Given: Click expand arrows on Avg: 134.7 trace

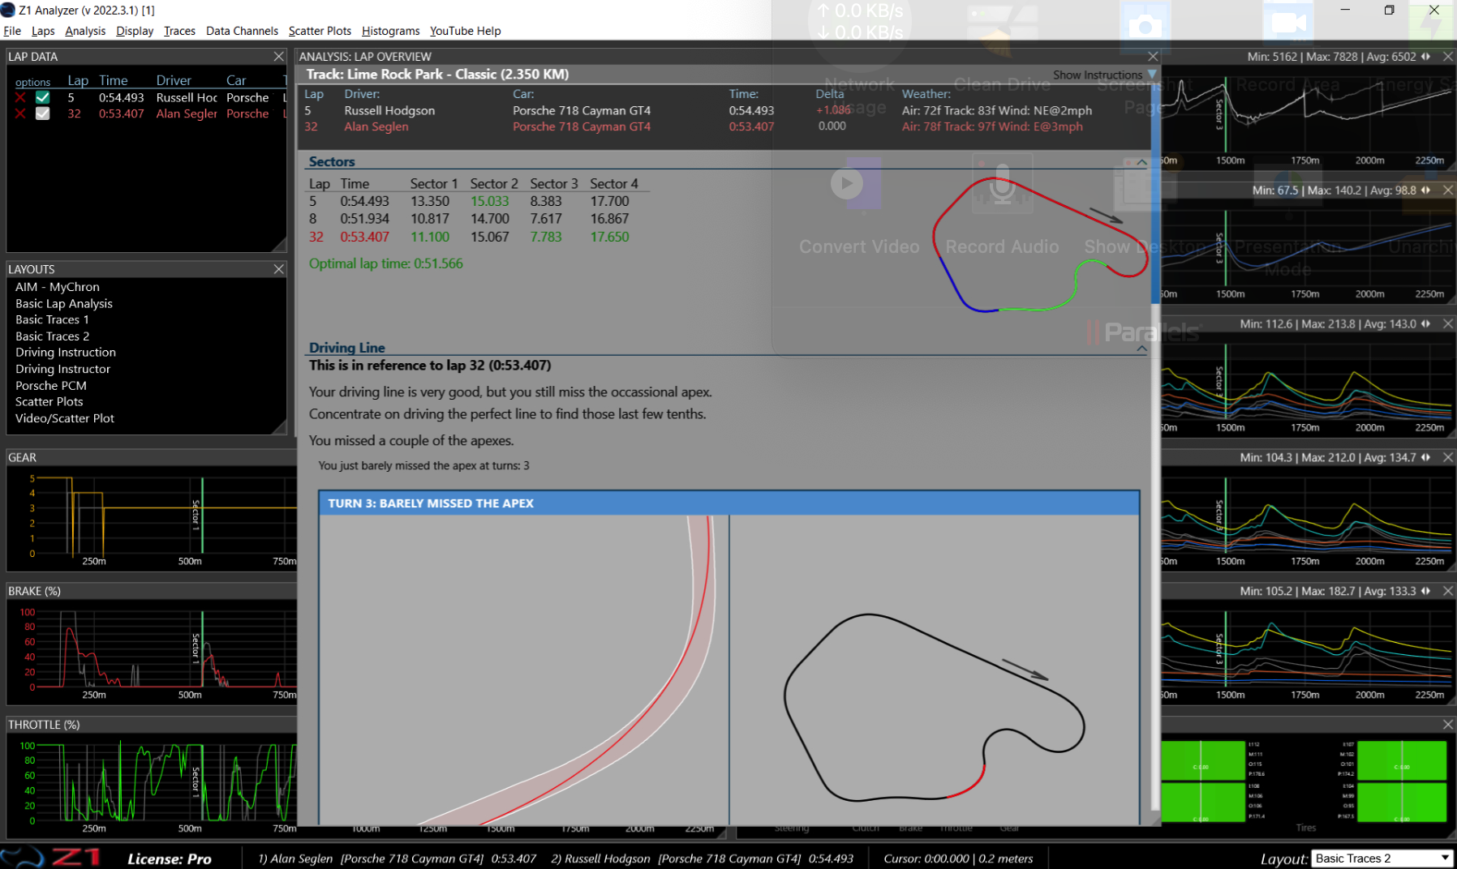Looking at the screenshot, I should click(1425, 457).
